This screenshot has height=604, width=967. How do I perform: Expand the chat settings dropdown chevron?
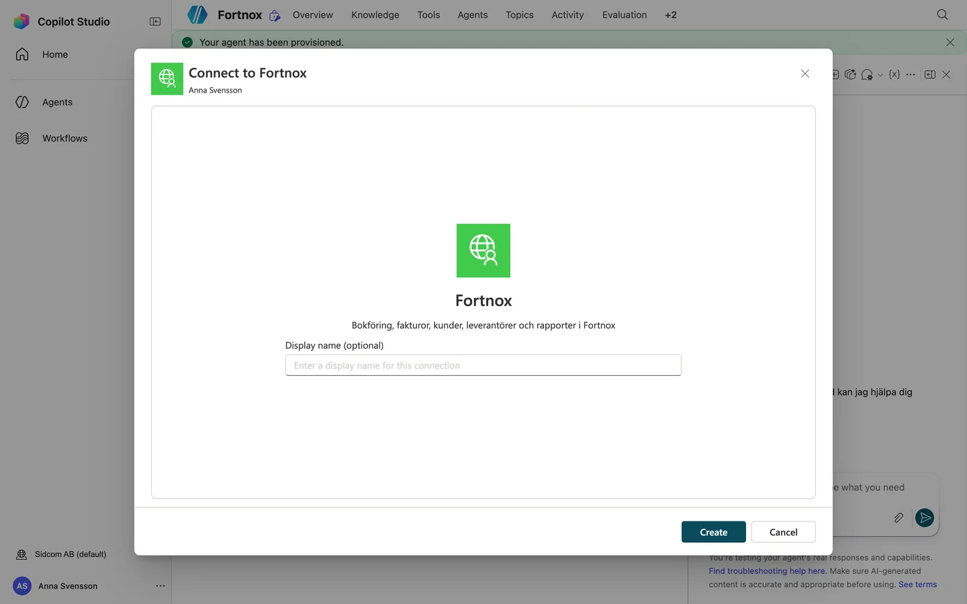(880, 75)
